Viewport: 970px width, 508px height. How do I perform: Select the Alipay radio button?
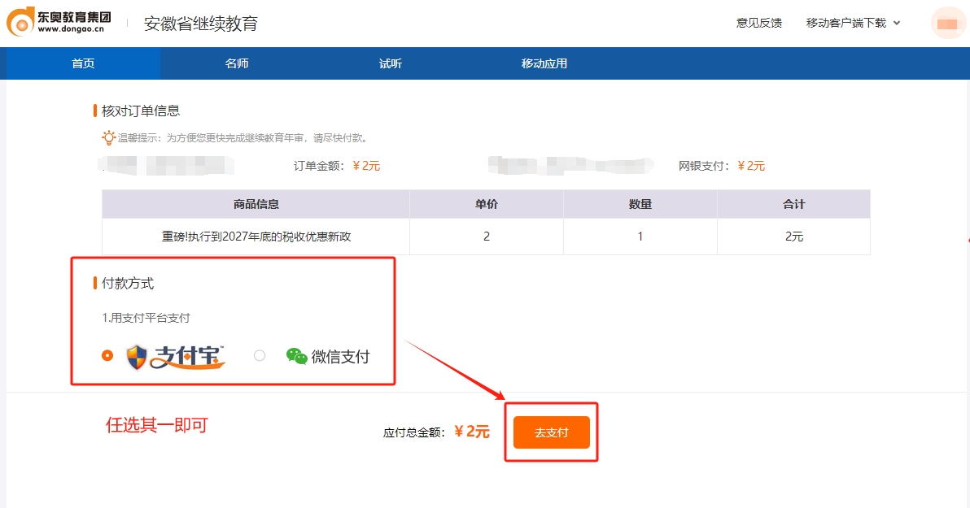pyautogui.click(x=106, y=355)
